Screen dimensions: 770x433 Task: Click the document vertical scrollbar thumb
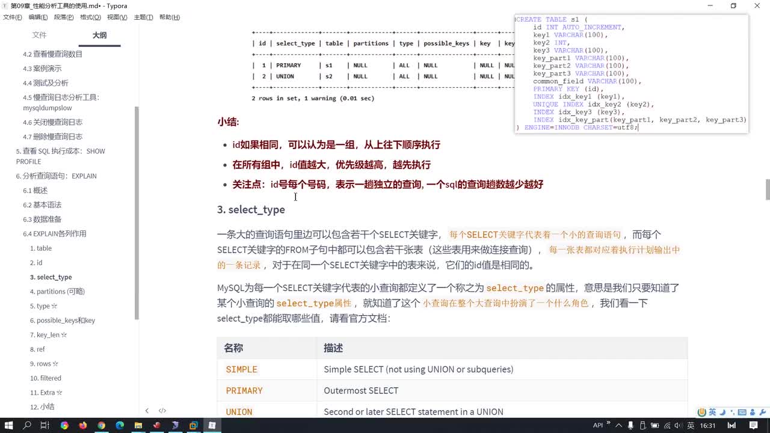click(768, 189)
